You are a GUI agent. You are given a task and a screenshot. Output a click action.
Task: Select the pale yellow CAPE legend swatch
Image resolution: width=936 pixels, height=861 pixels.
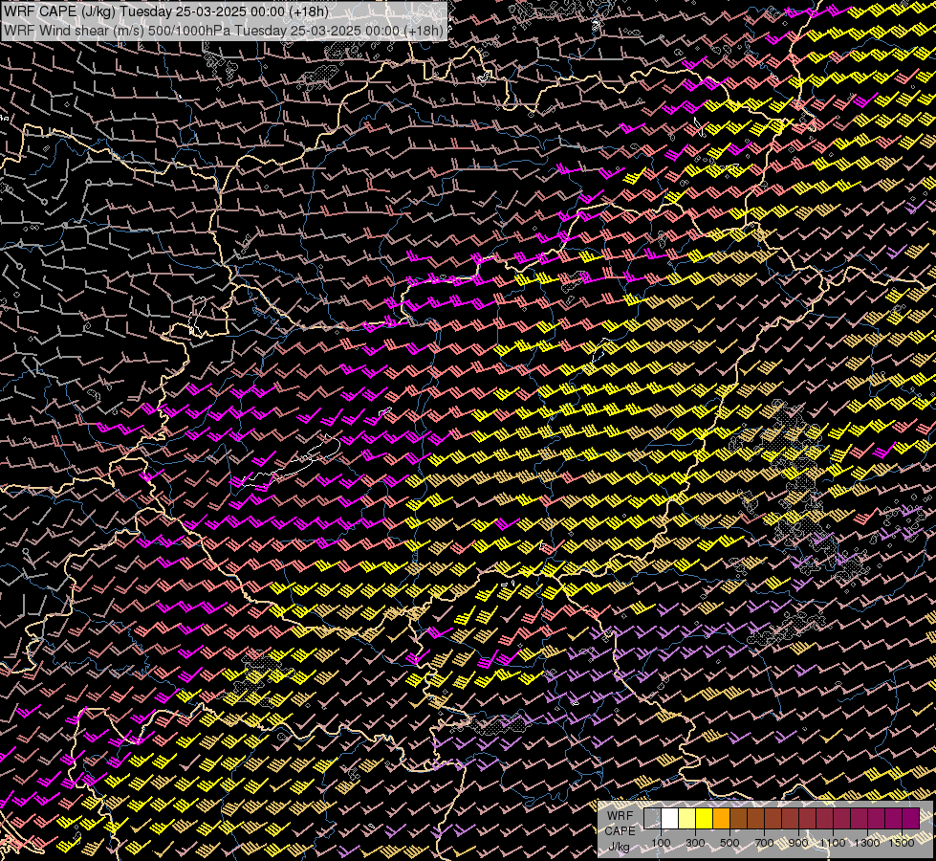(x=687, y=819)
